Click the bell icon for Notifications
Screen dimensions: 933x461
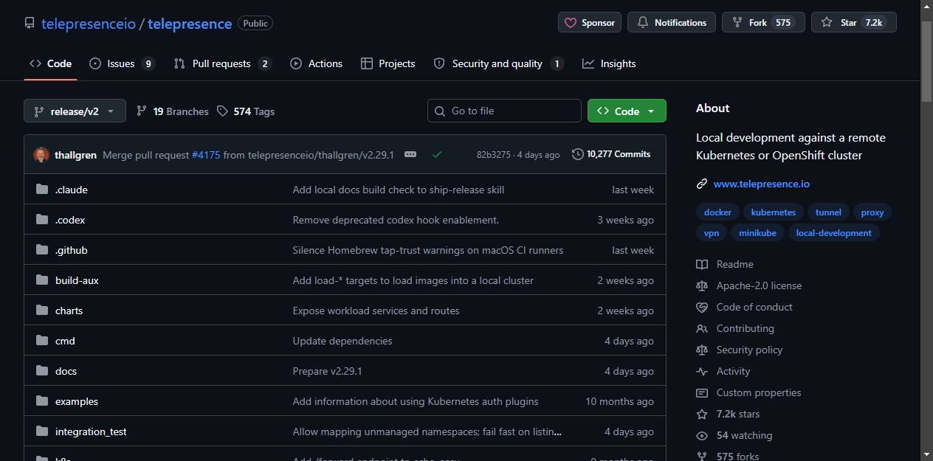click(x=642, y=23)
